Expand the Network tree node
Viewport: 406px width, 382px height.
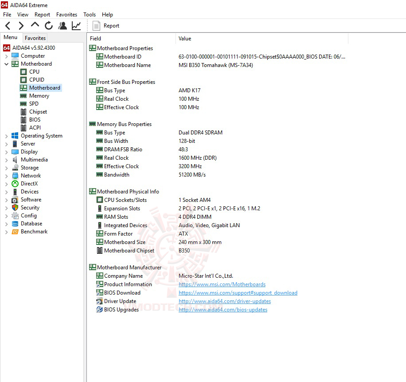(7, 176)
